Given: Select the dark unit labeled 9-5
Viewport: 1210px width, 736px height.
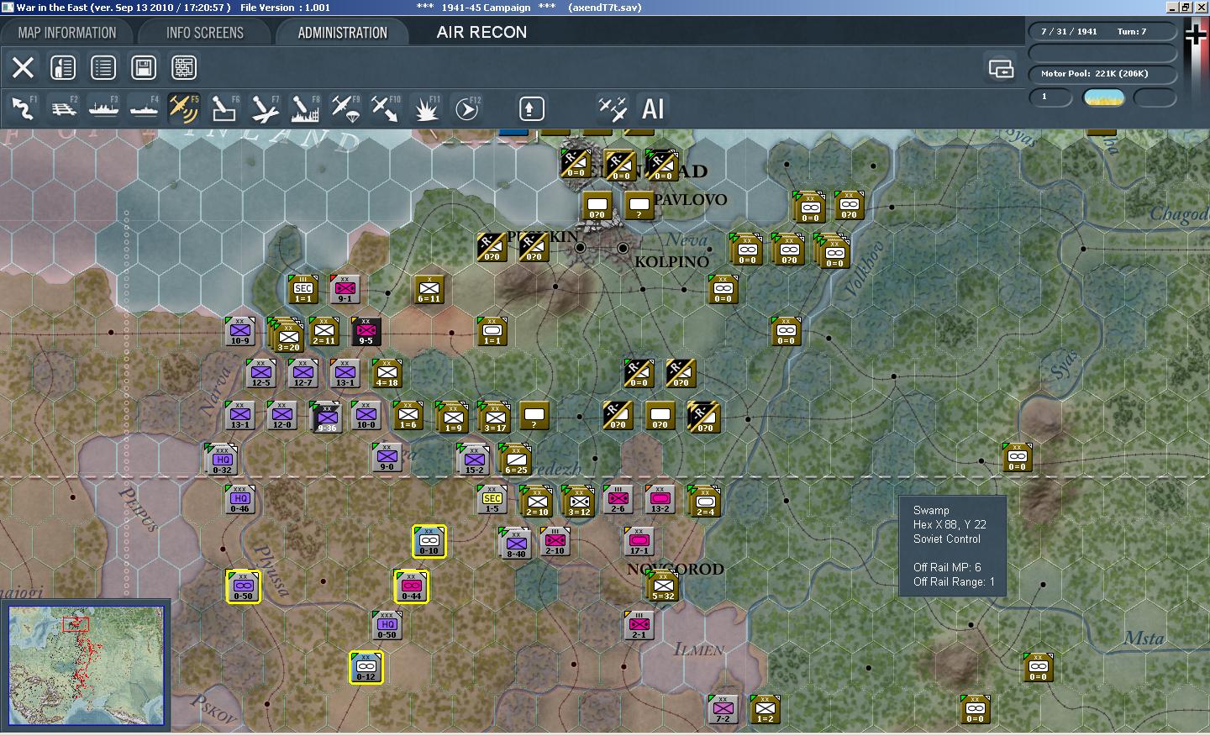Looking at the screenshot, I should [366, 330].
